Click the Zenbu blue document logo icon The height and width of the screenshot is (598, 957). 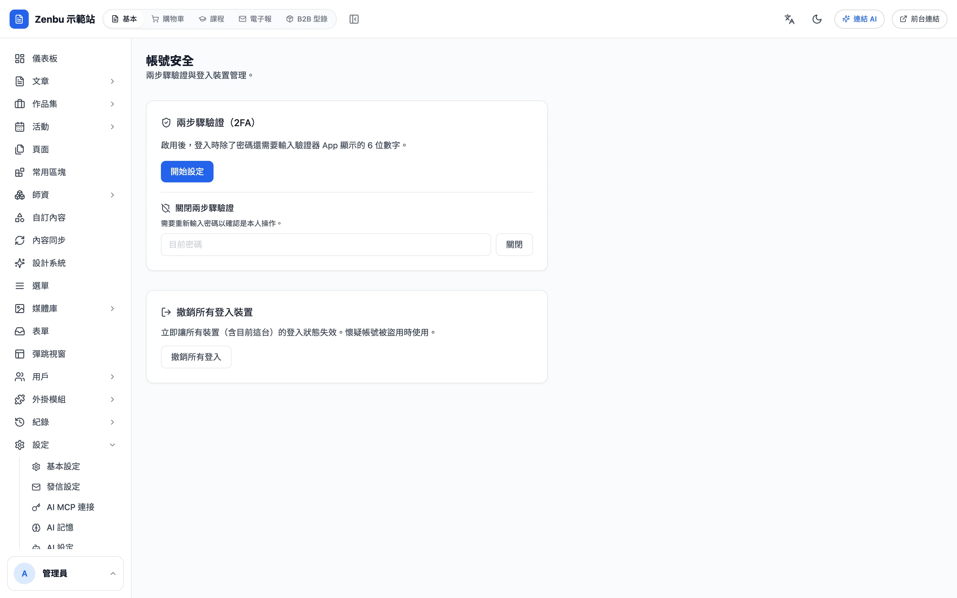pyautogui.click(x=19, y=19)
